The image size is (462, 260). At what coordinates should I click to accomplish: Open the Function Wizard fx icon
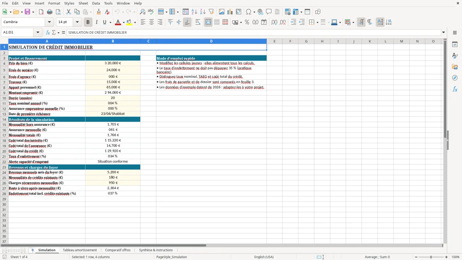48,32
